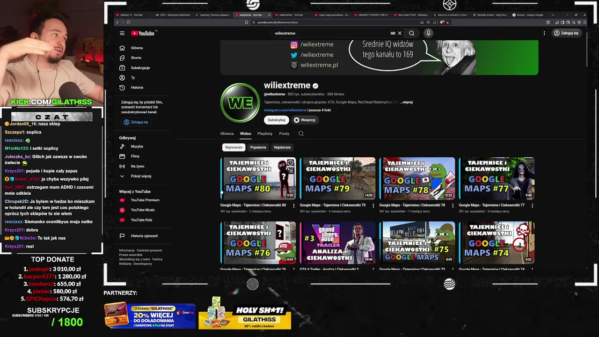599x337 pixels.
Task: Bookmark page via address bar bookmark icon
Action: 247,22
